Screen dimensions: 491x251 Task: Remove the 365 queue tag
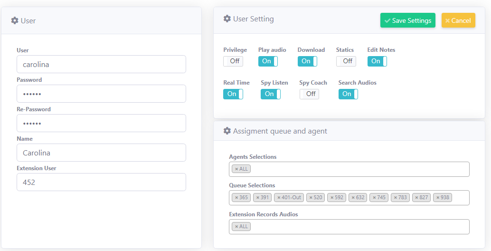236,197
